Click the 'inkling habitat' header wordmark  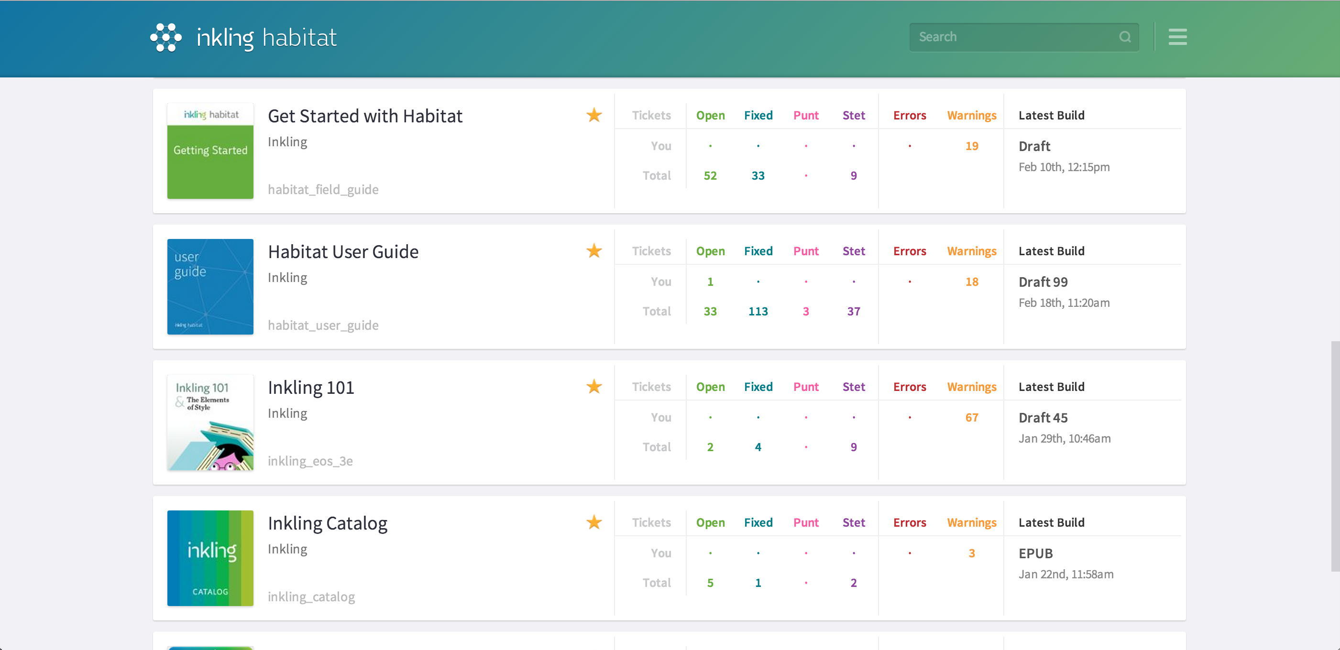pyautogui.click(x=266, y=37)
